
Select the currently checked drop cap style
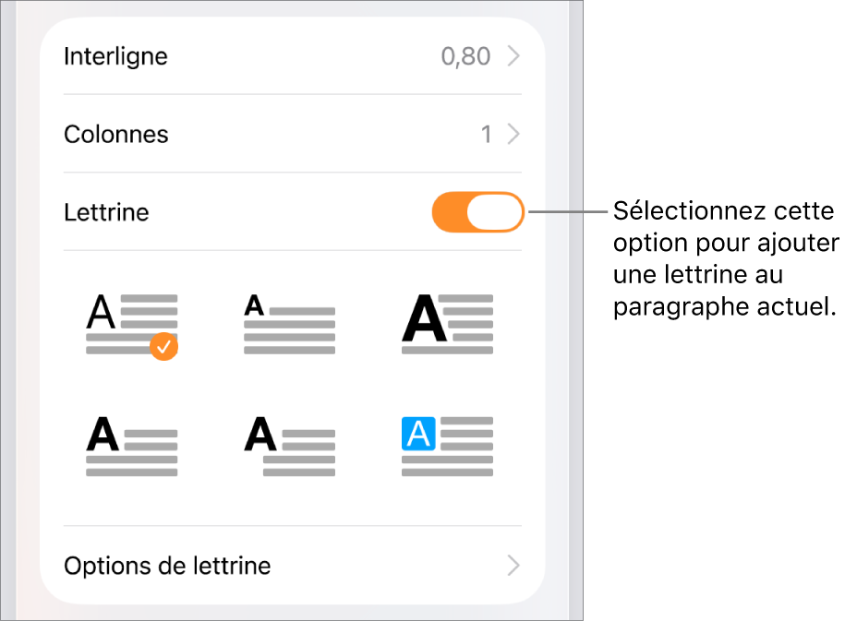pyautogui.click(x=131, y=323)
